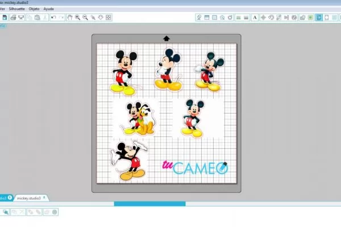This screenshot has width=341, height=227.
Task: Close the mickey.studio3 tab
Action: pyautogui.click(x=44, y=197)
